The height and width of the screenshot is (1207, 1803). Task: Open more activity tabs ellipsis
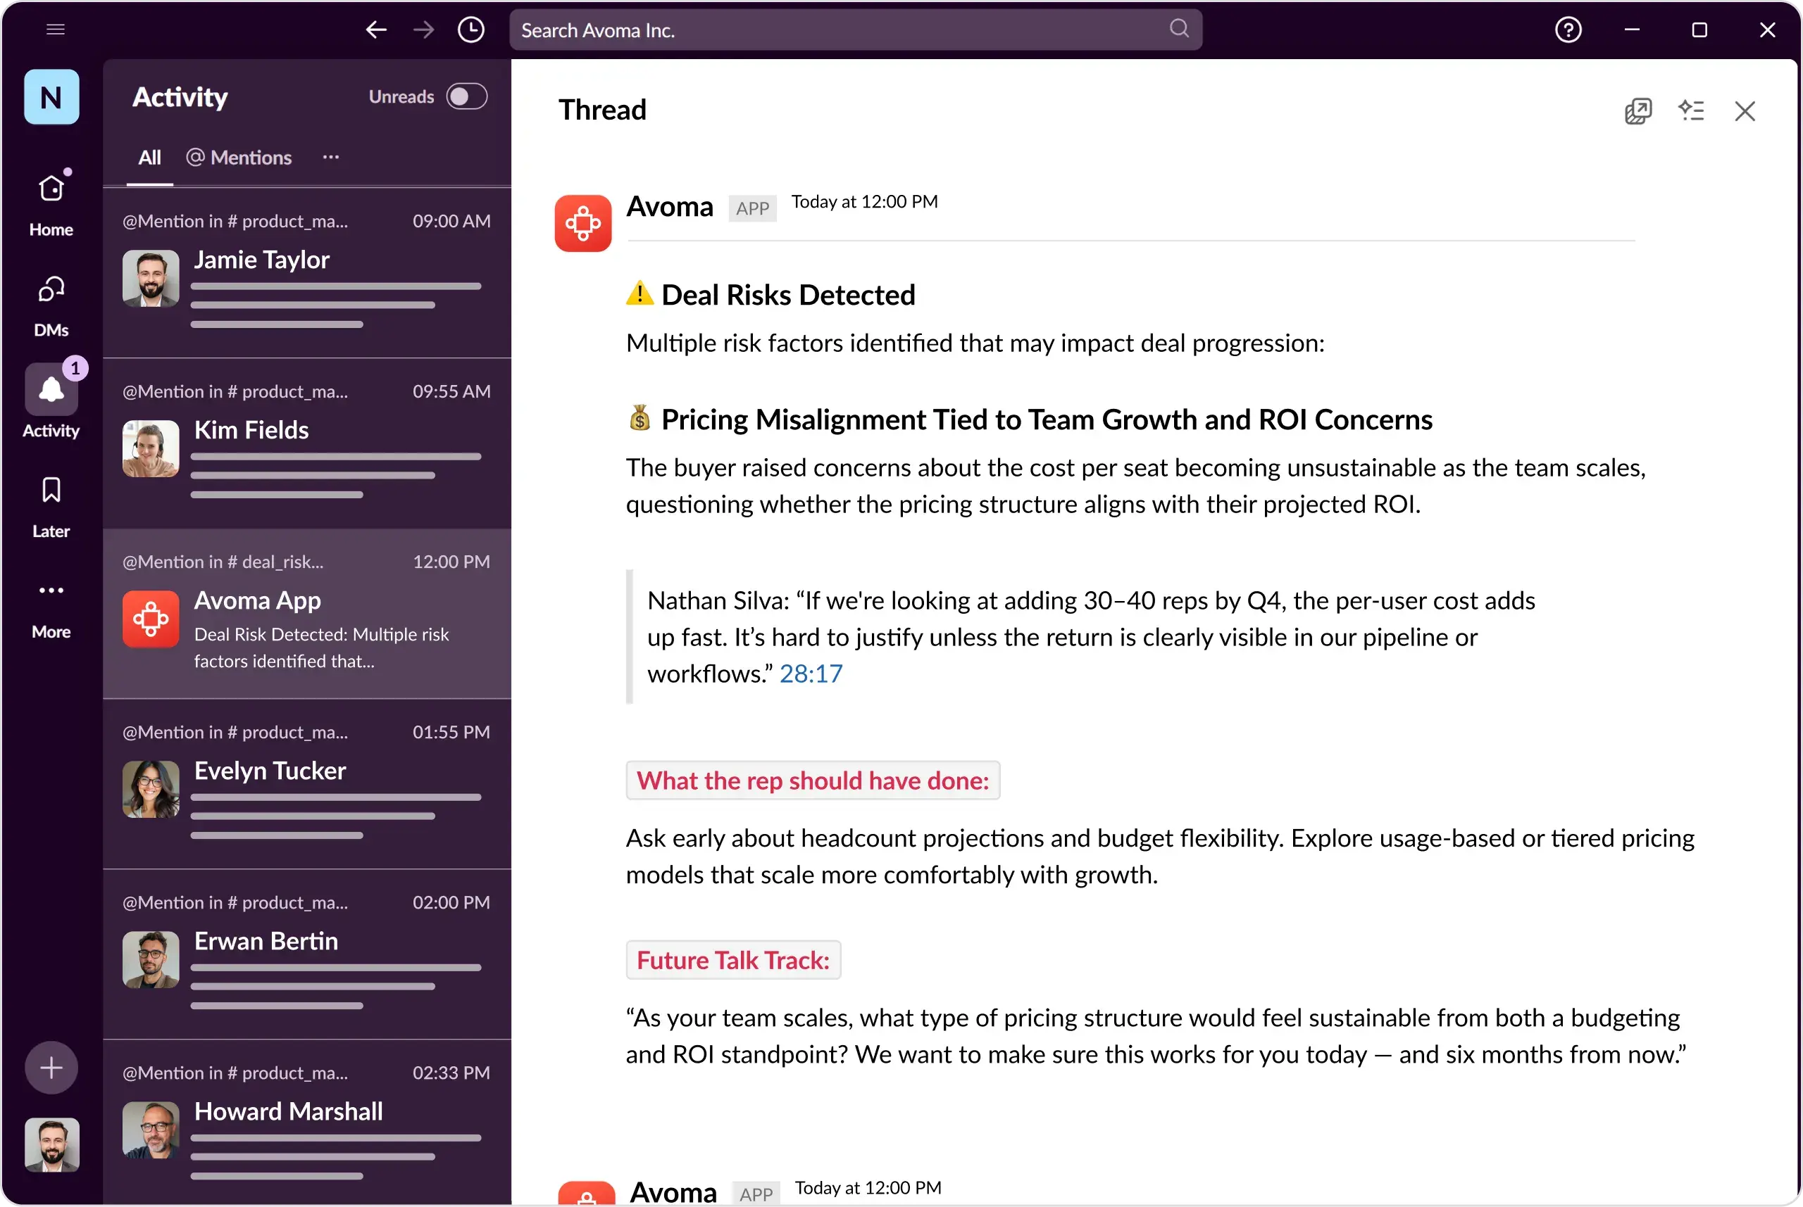click(x=331, y=157)
